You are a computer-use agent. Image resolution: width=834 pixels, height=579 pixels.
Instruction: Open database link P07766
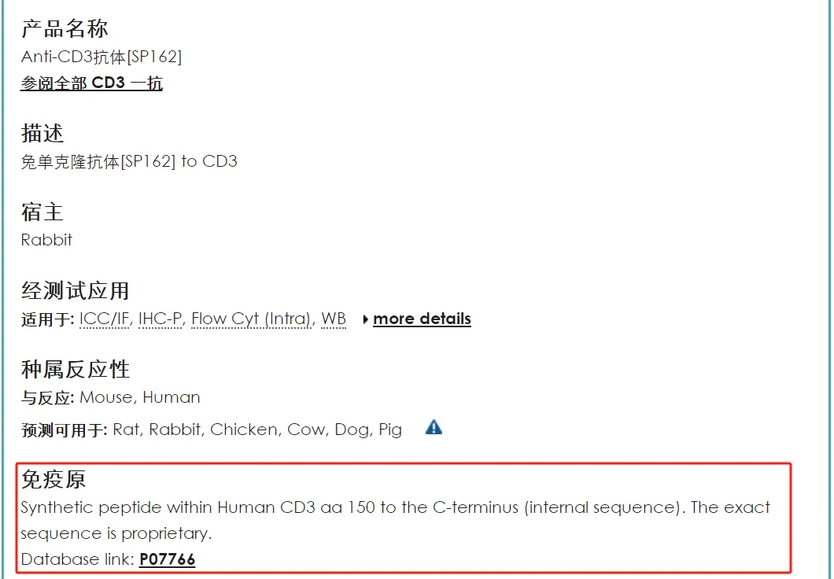167,559
